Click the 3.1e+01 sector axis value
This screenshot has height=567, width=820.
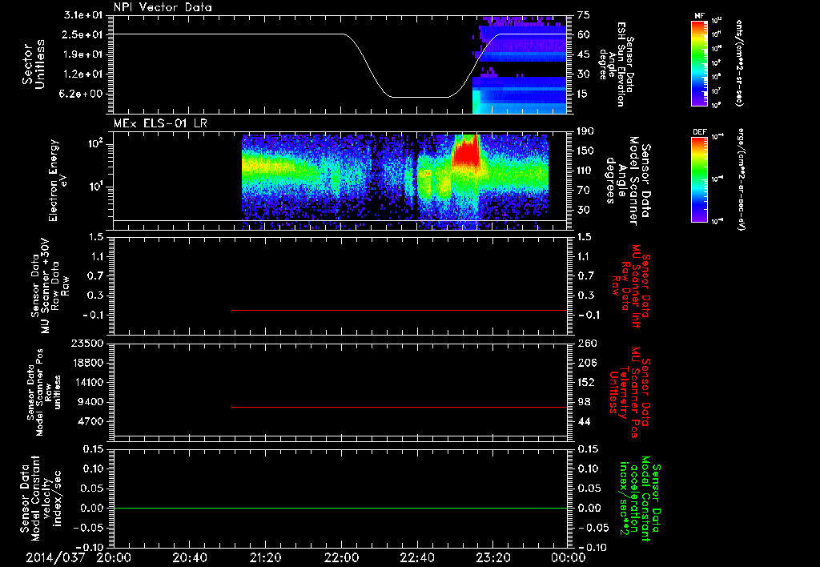click(x=84, y=15)
